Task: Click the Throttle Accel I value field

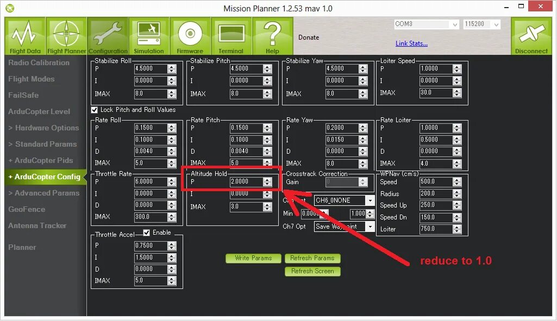Action: coord(151,257)
